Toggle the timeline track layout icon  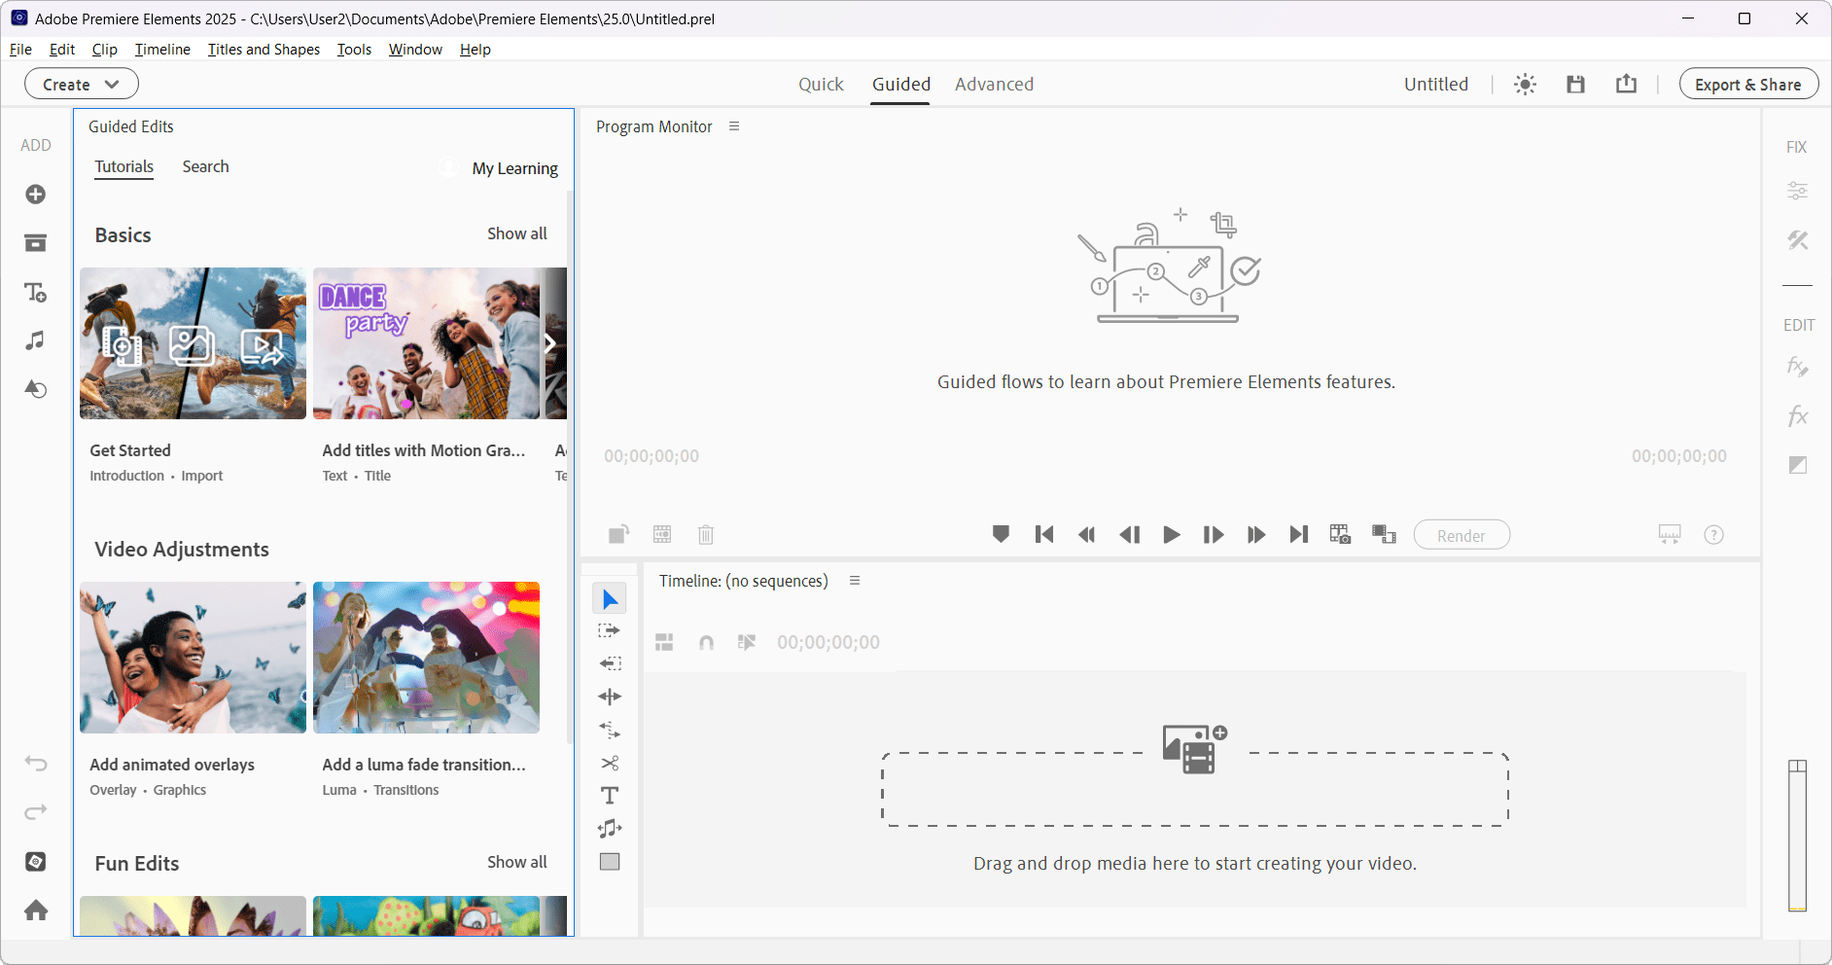pos(664,642)
